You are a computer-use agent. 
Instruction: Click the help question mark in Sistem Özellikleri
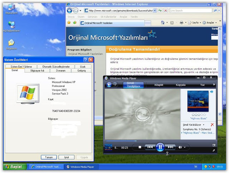pyautogui.click(x=86, y=60)
